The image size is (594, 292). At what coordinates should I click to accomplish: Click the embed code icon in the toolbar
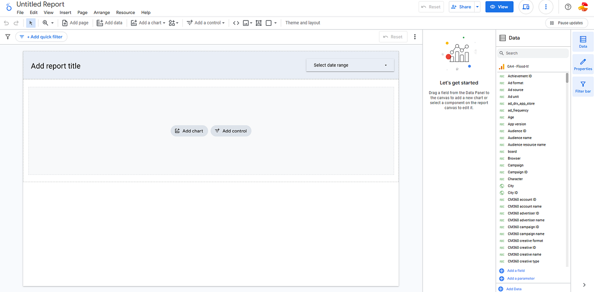[x=236, y=23]
